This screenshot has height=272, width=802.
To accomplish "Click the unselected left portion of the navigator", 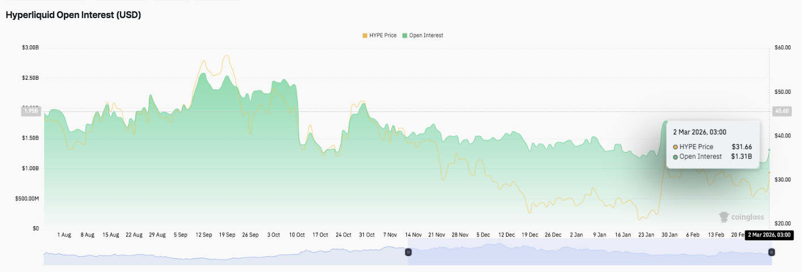I will (x=226, y=256).
